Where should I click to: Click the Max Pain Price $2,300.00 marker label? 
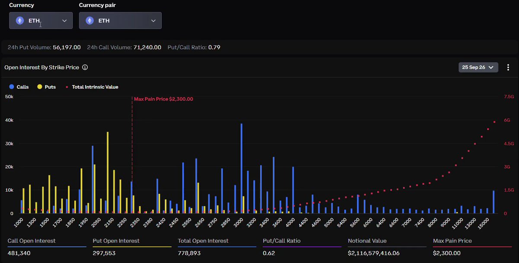click(163, 99)
